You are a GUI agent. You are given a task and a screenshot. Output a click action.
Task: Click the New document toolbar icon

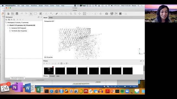point(9,14)
